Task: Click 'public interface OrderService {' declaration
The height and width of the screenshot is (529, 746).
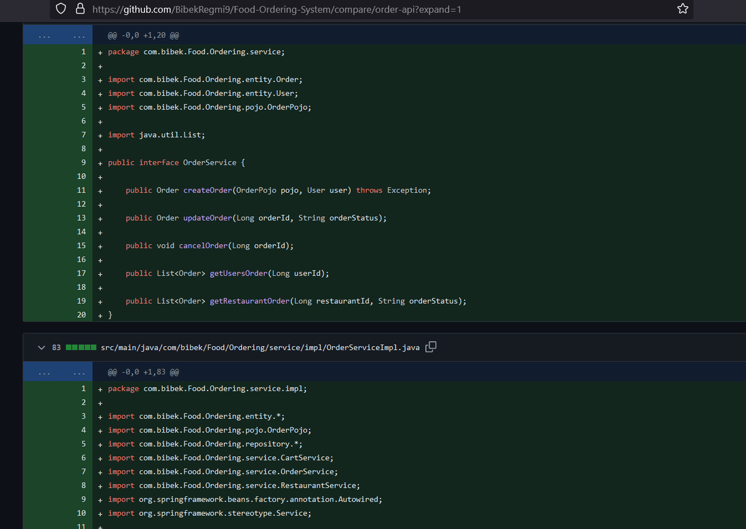Action: [x=177, y=162]
